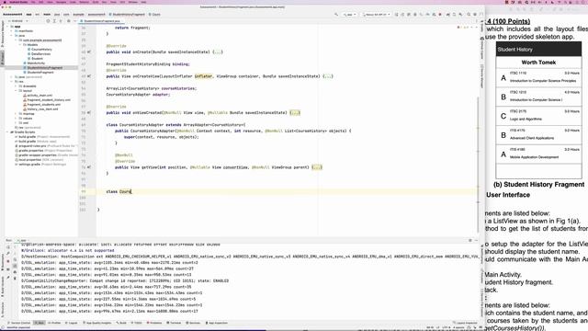Collapse the layout folder

[x=17, y=91]
